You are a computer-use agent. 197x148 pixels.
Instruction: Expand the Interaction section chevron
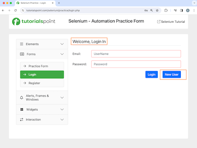(62, 120)
